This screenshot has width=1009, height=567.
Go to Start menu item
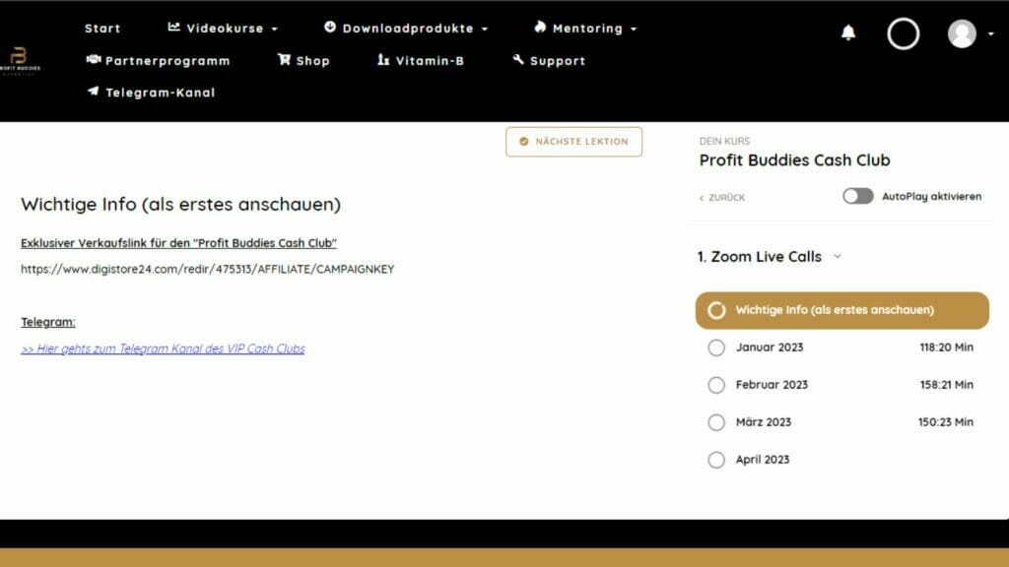coord(102,29)
